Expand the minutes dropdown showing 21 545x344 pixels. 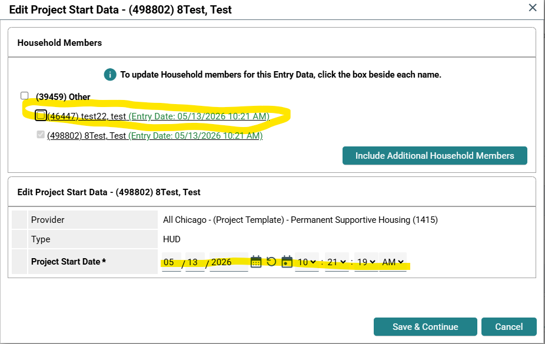coord(337,262)
